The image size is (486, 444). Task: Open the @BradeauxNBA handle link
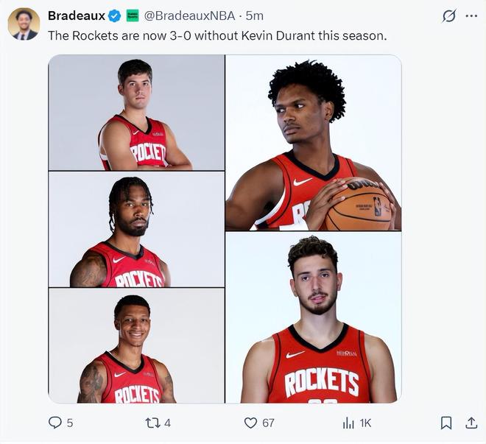pyautogui.click(x=189, y=15)
